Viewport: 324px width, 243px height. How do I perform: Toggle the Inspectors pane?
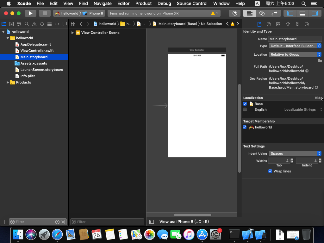[x=315, y=13]
